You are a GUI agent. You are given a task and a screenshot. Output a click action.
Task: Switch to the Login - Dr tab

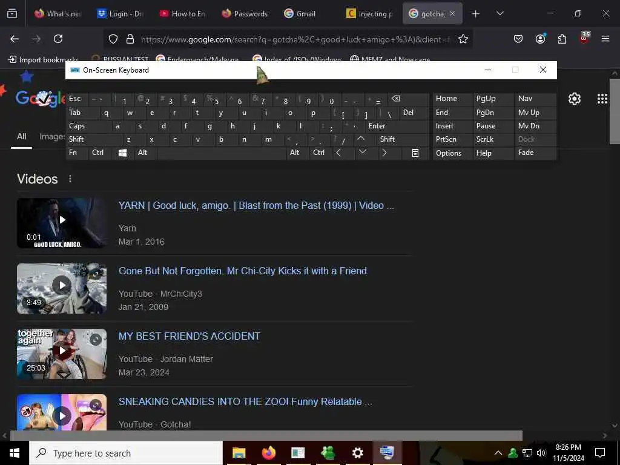tap(120, 13)
